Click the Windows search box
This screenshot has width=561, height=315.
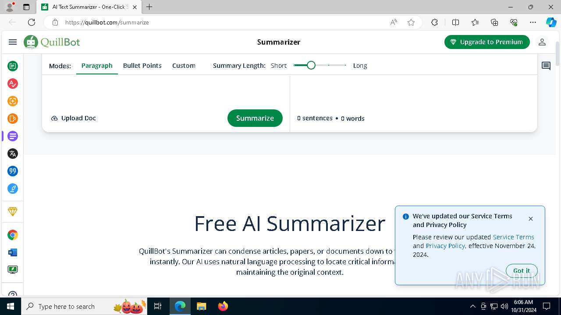pyautogui.click(x=83, y=306)
